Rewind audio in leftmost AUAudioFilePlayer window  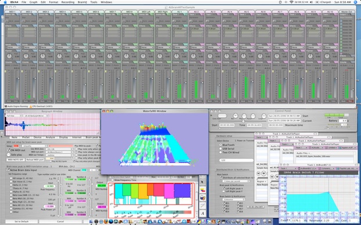coord(259,174)
